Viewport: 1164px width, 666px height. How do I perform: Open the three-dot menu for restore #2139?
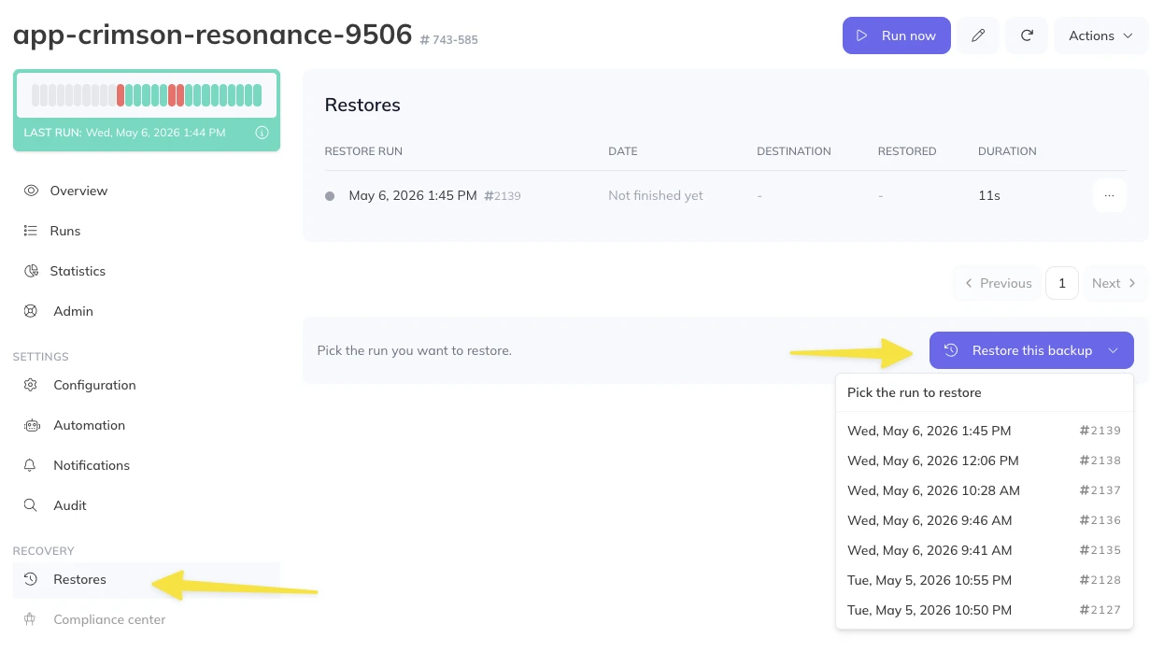(1109, 195)
